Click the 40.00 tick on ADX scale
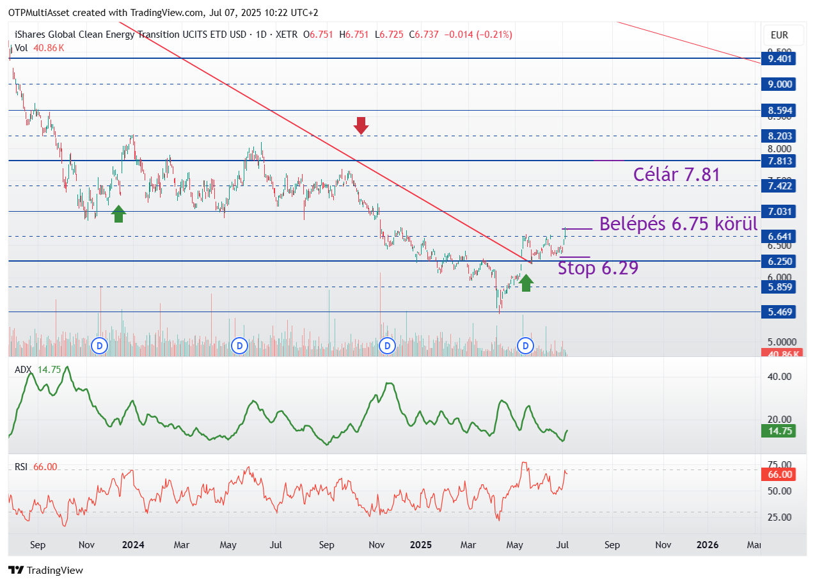This screenshot has height=584, width=815. click(x=780, y=377)
